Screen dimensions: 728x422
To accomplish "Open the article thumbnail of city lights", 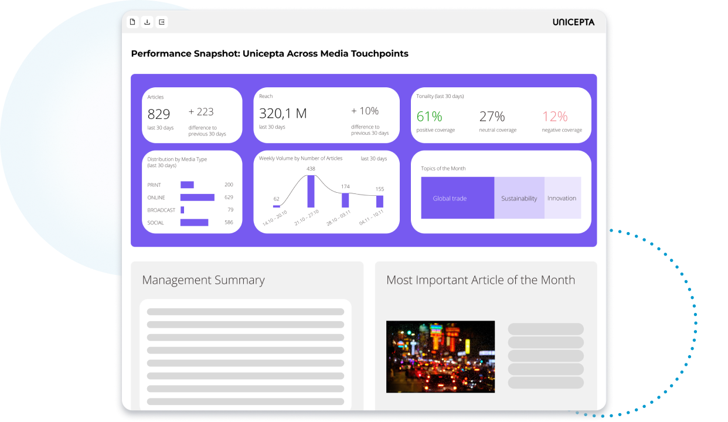I will [x=440, y=356].
